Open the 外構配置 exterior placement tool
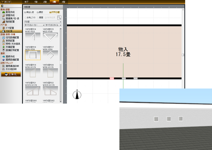212x150 pixels. point(9,47)
